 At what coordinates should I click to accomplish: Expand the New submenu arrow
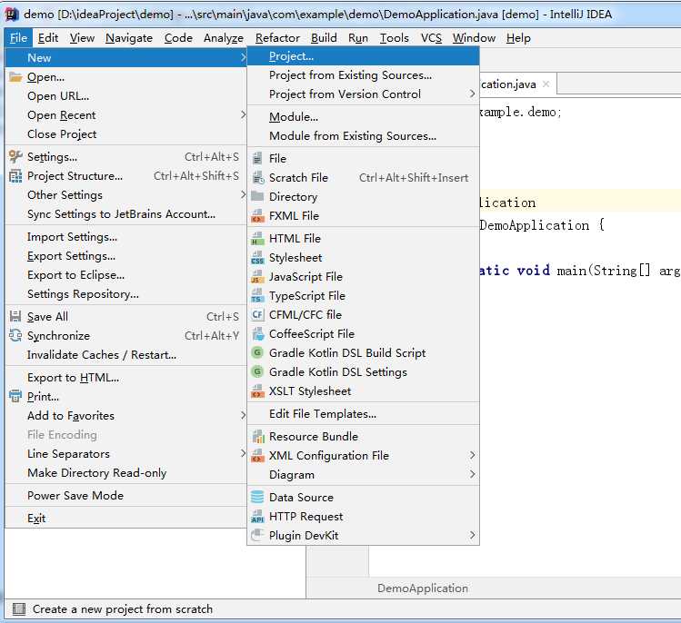(x=244, y=57)
